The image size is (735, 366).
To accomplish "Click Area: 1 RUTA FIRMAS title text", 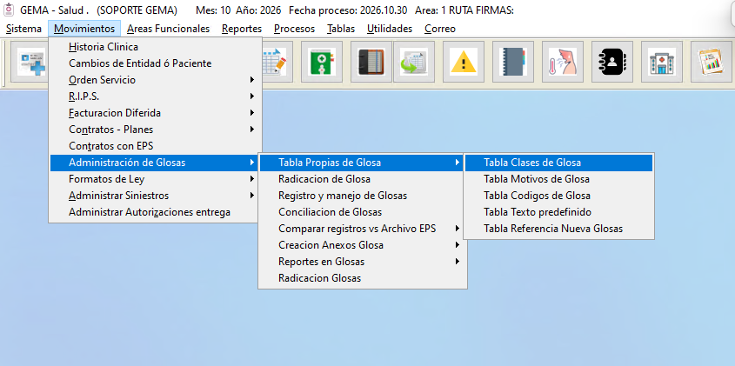I will (464, 10).
